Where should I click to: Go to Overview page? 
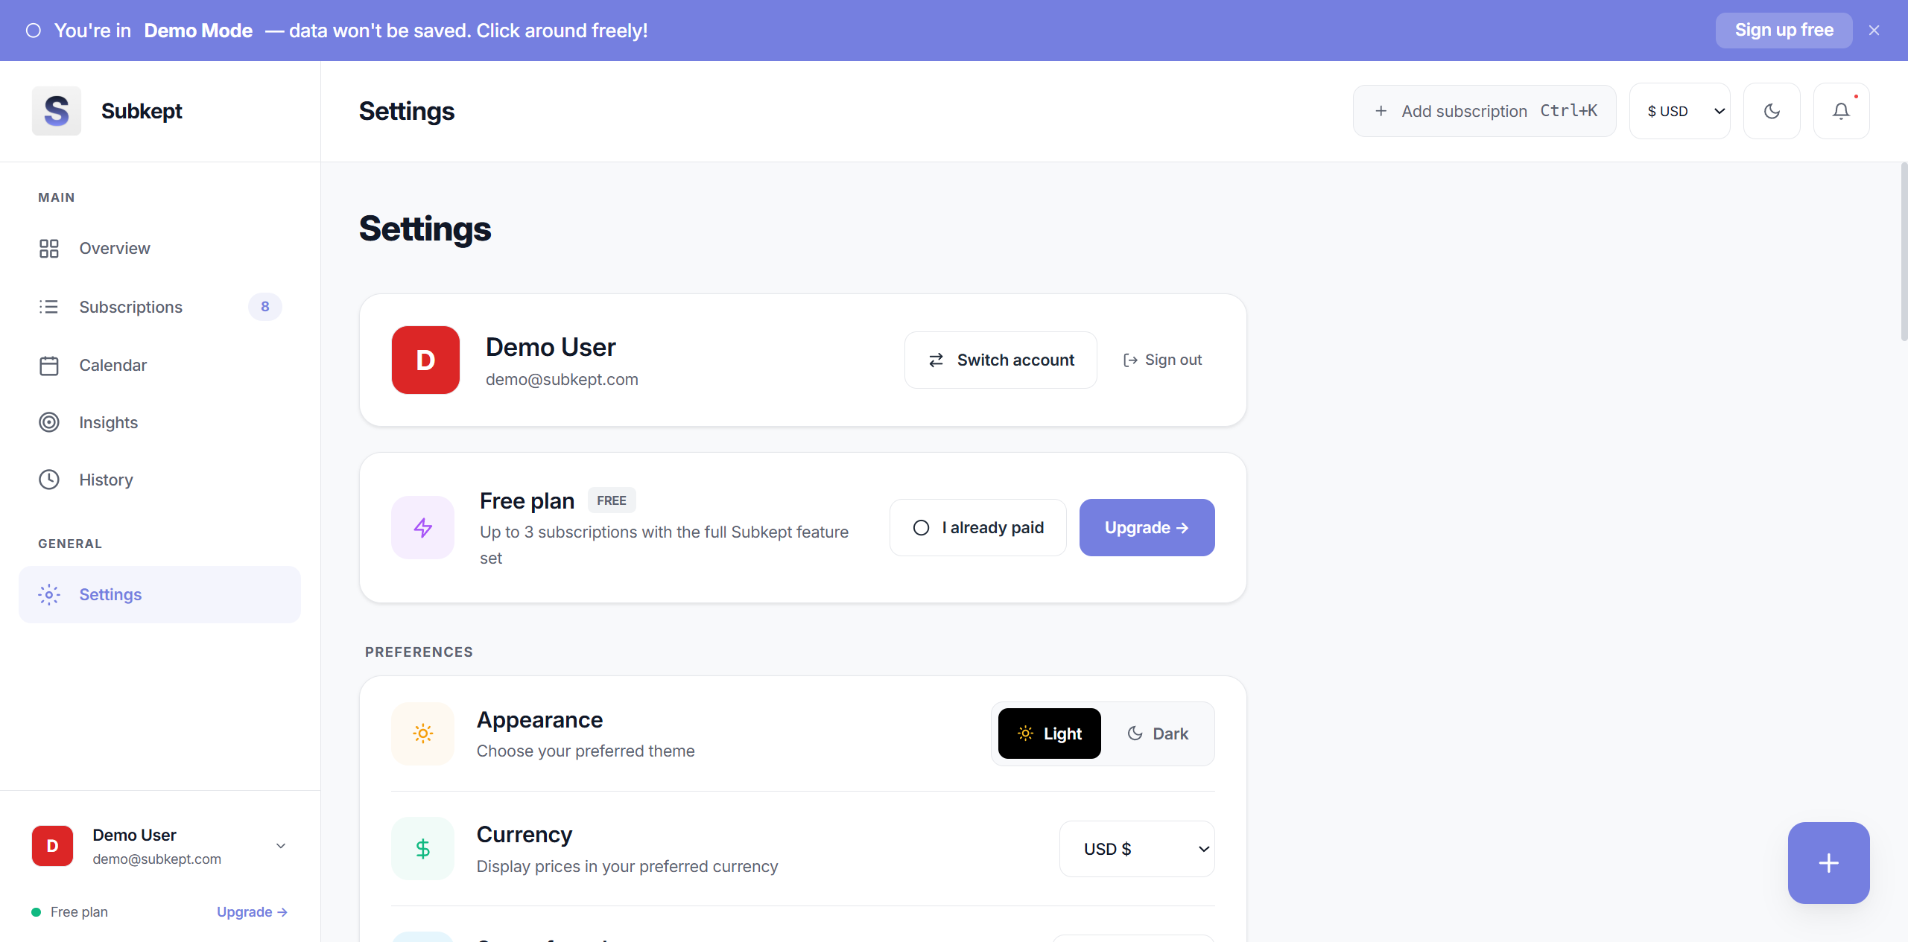pyautogui.click(x=159, y=249)
